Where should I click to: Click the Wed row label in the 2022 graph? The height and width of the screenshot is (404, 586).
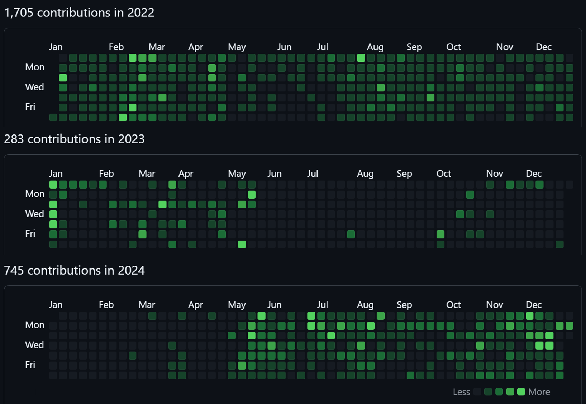click(34, 87)
